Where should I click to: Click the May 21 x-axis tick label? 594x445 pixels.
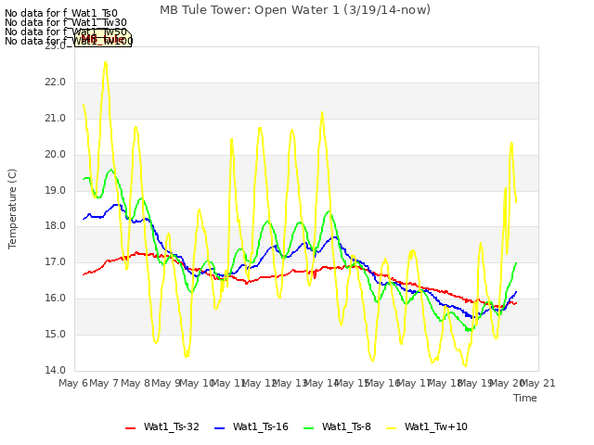tap(538, 384)
